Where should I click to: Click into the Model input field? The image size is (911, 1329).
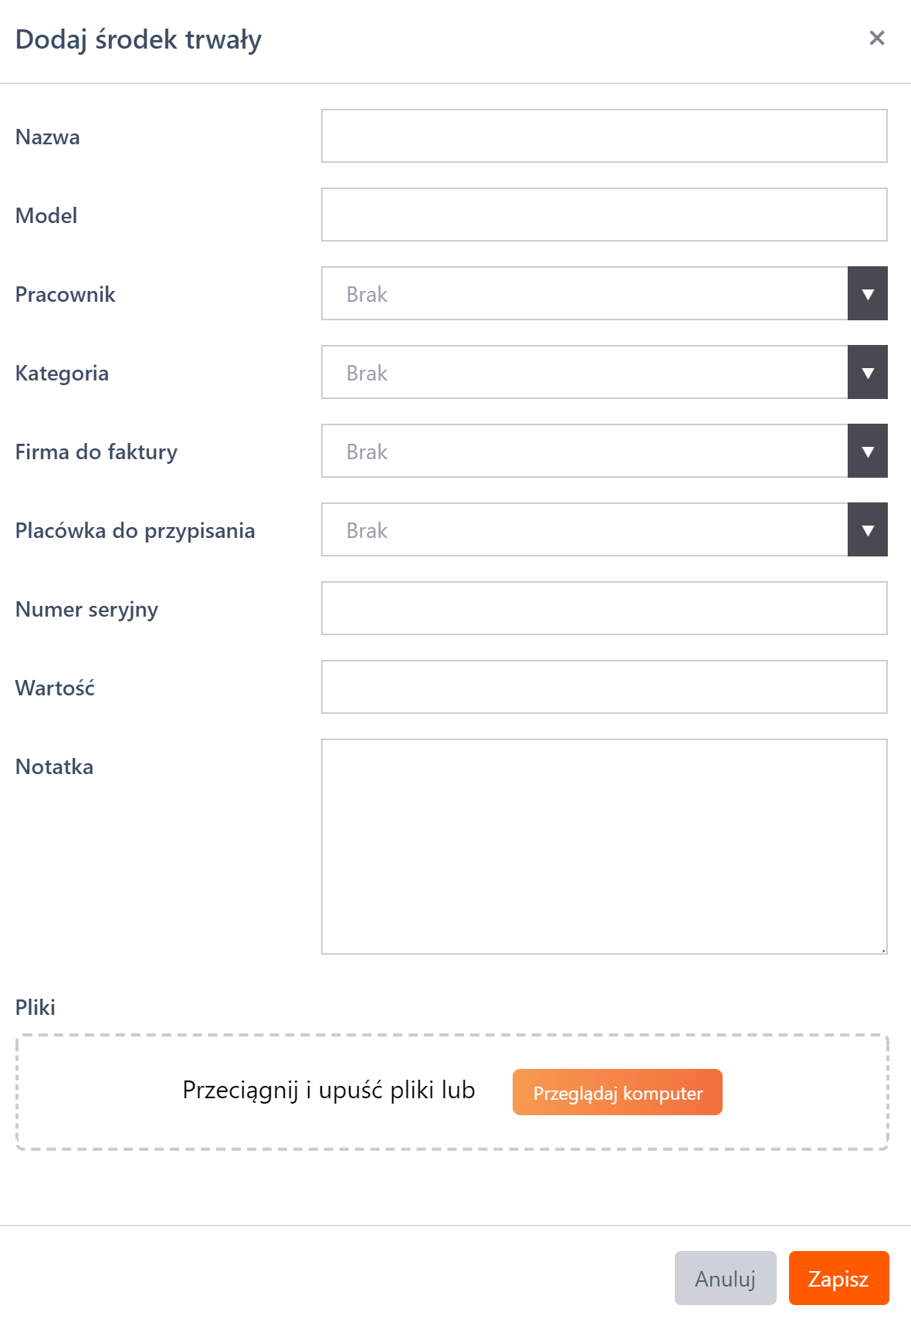(x=604, y=215)
